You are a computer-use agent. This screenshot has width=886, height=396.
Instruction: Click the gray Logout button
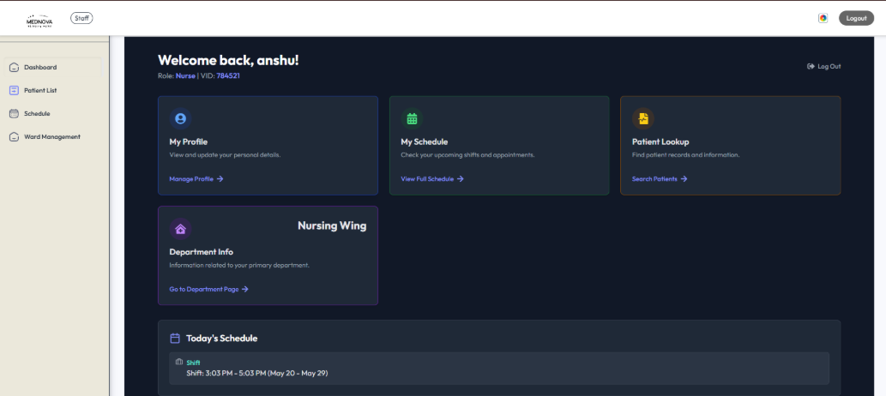point(856,18)
